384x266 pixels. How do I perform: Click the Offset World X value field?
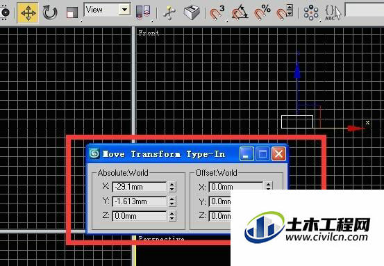[235, 186]
